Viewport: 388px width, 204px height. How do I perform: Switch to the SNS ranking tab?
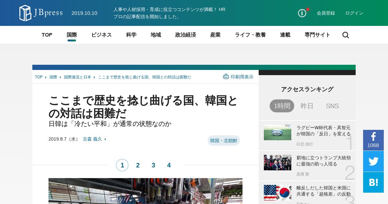click(332, 106)
